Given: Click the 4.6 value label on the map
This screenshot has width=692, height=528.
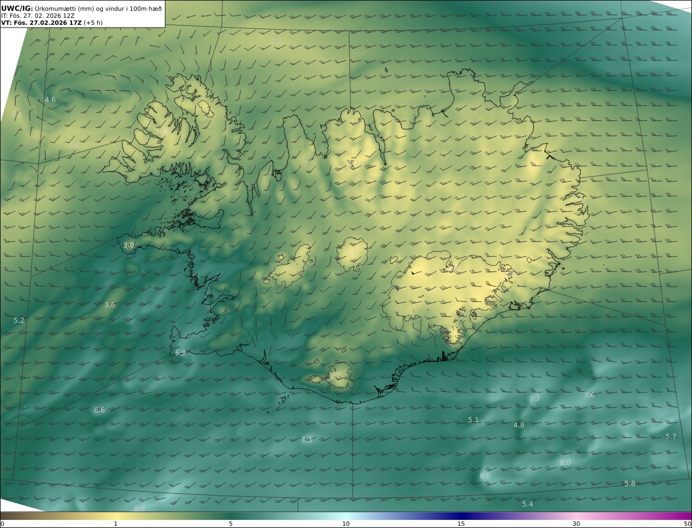Looking at the screenshot, I should pyautogui.click(x=50, y=100).
